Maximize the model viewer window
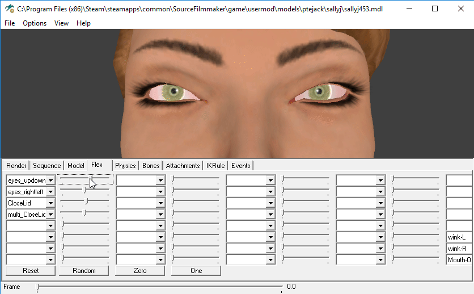This screenshot has height=294, width=474. pyautogui.click(x=435, y=9)
